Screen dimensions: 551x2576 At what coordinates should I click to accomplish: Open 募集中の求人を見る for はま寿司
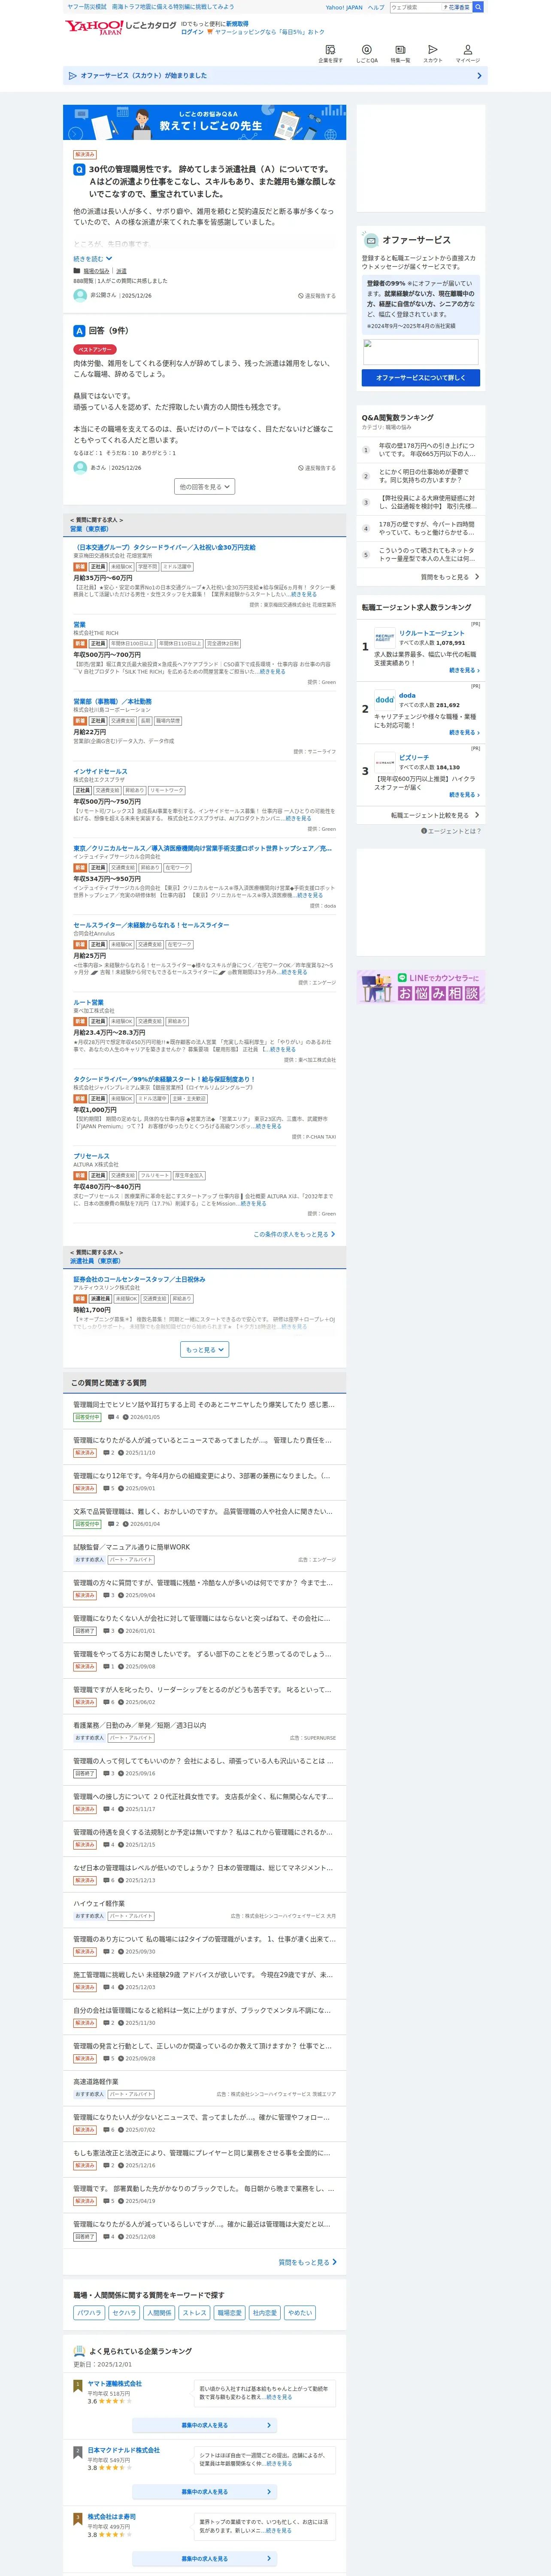[x=205, y=2559]
